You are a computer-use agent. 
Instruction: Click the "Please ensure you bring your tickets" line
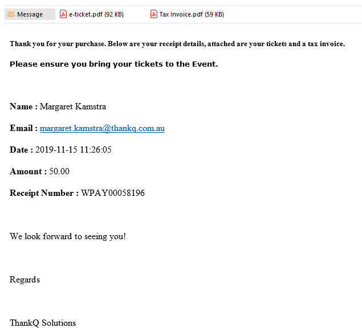[113, 64]
